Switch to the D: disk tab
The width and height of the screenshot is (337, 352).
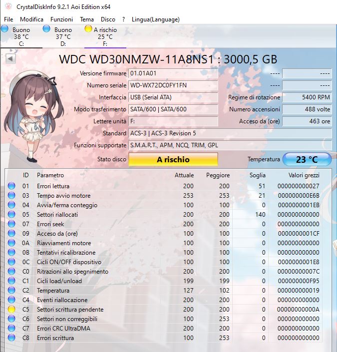click(x=63, y=36)
